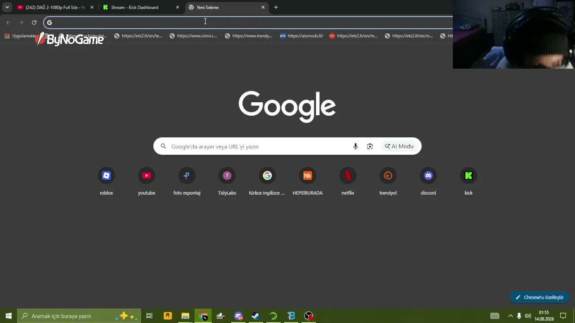Click the AI Modu button
Screen dimensions: 575x323
click(399, 146)
